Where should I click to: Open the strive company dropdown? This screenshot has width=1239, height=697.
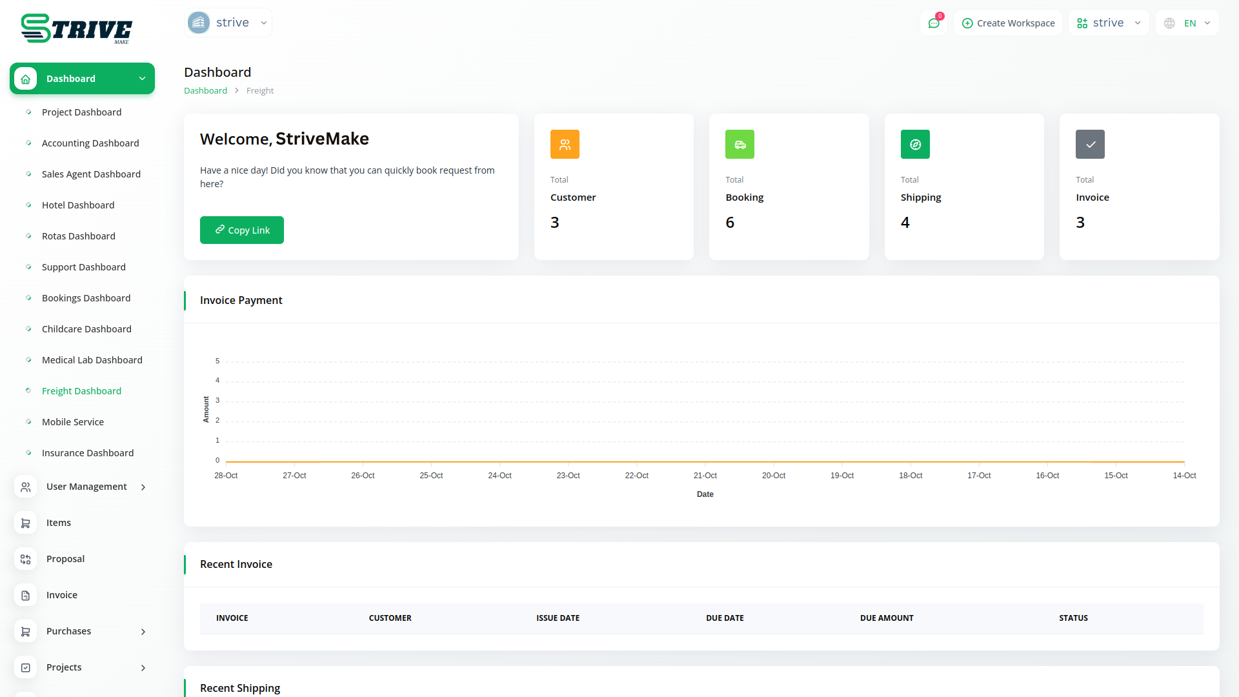(228, 23)
